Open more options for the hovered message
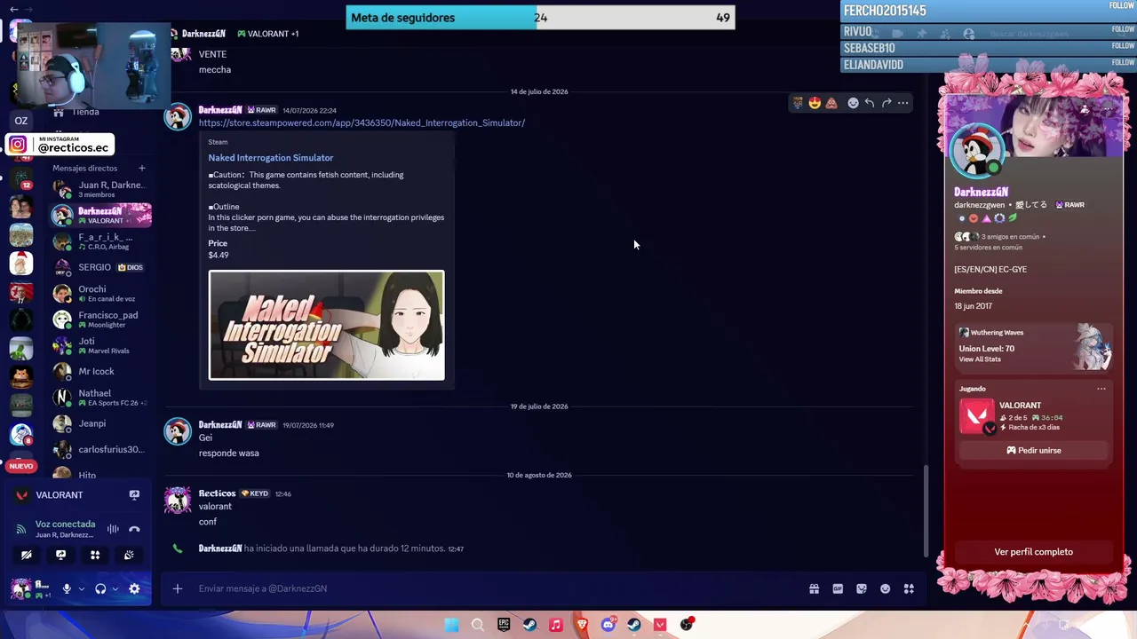The width and height of the screenshot is (1137, 639). (902, 103)
